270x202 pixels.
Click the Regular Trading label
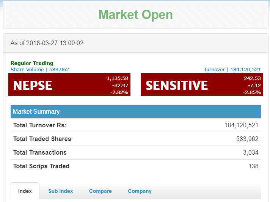point(32,63)
